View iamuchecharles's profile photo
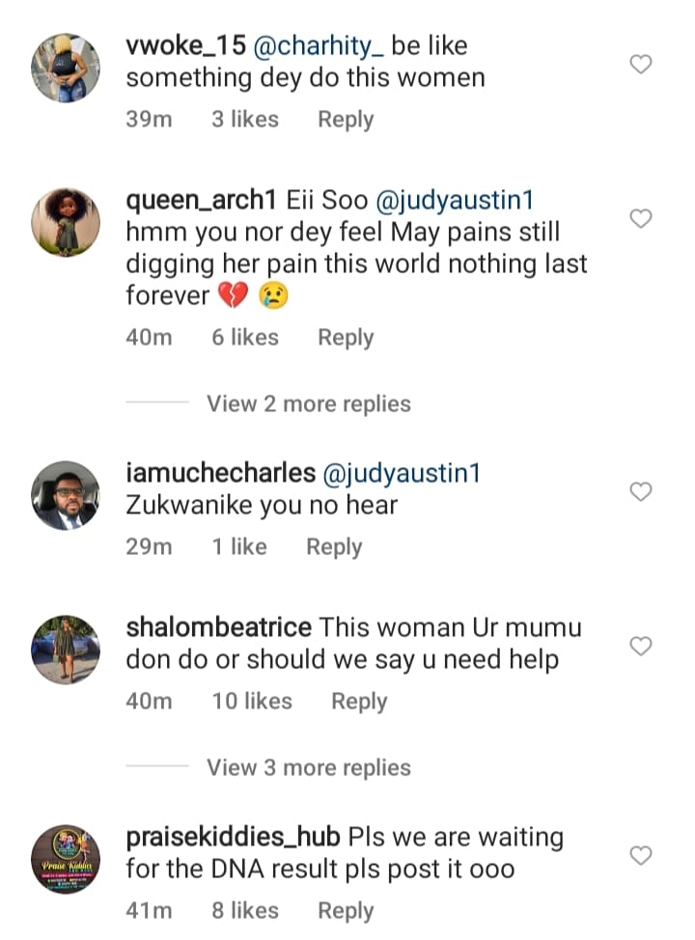695x940 pixels. [x=66, y=495]
